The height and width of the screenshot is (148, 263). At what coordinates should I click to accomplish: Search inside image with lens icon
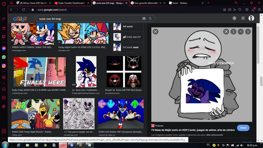pos(226,32)
